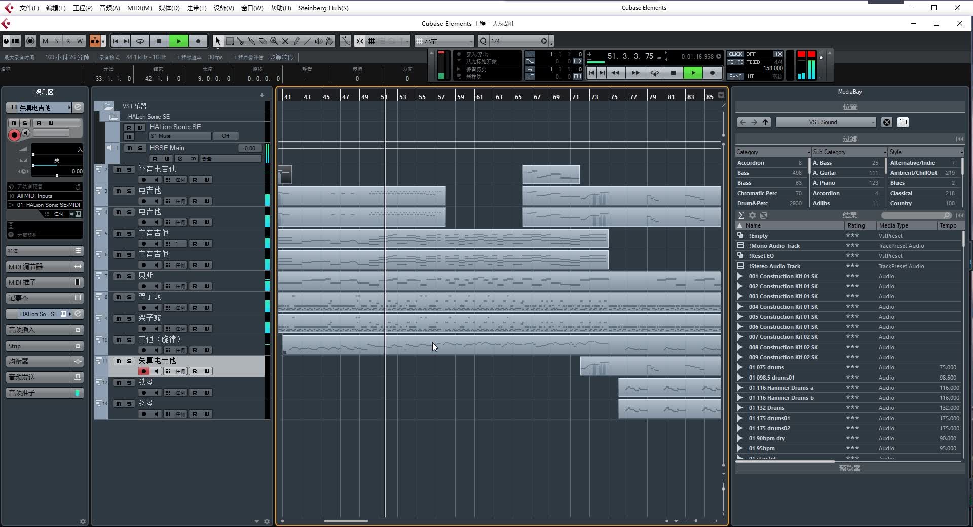Open the Steinberg Hub(S) menu
Image resolution: width=973 pixels, height=527 pixels.
tap(323, 8)
